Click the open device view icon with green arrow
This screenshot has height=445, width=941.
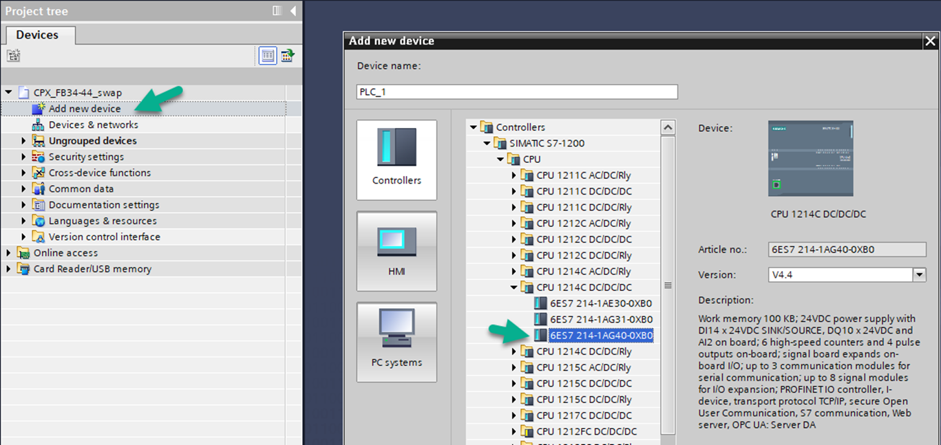tap(288, 56)
